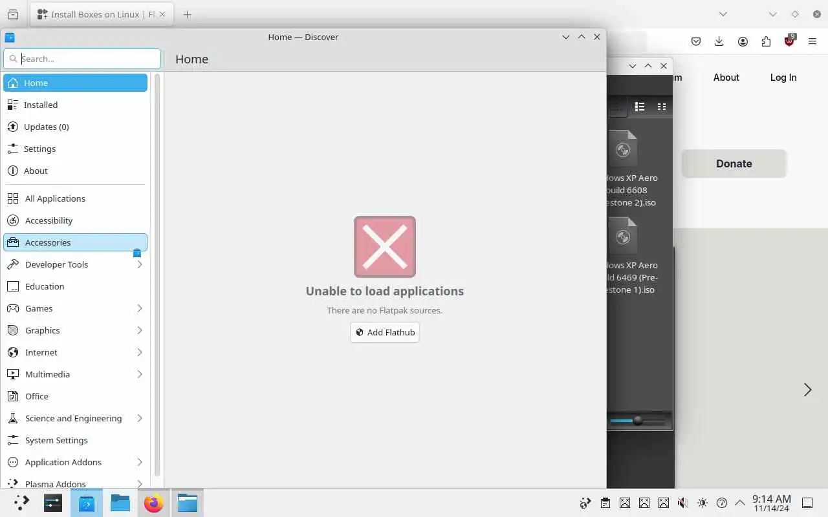This screenshot has height=517, width=828.
Task: Open the Education category
Action: [75, 286]
